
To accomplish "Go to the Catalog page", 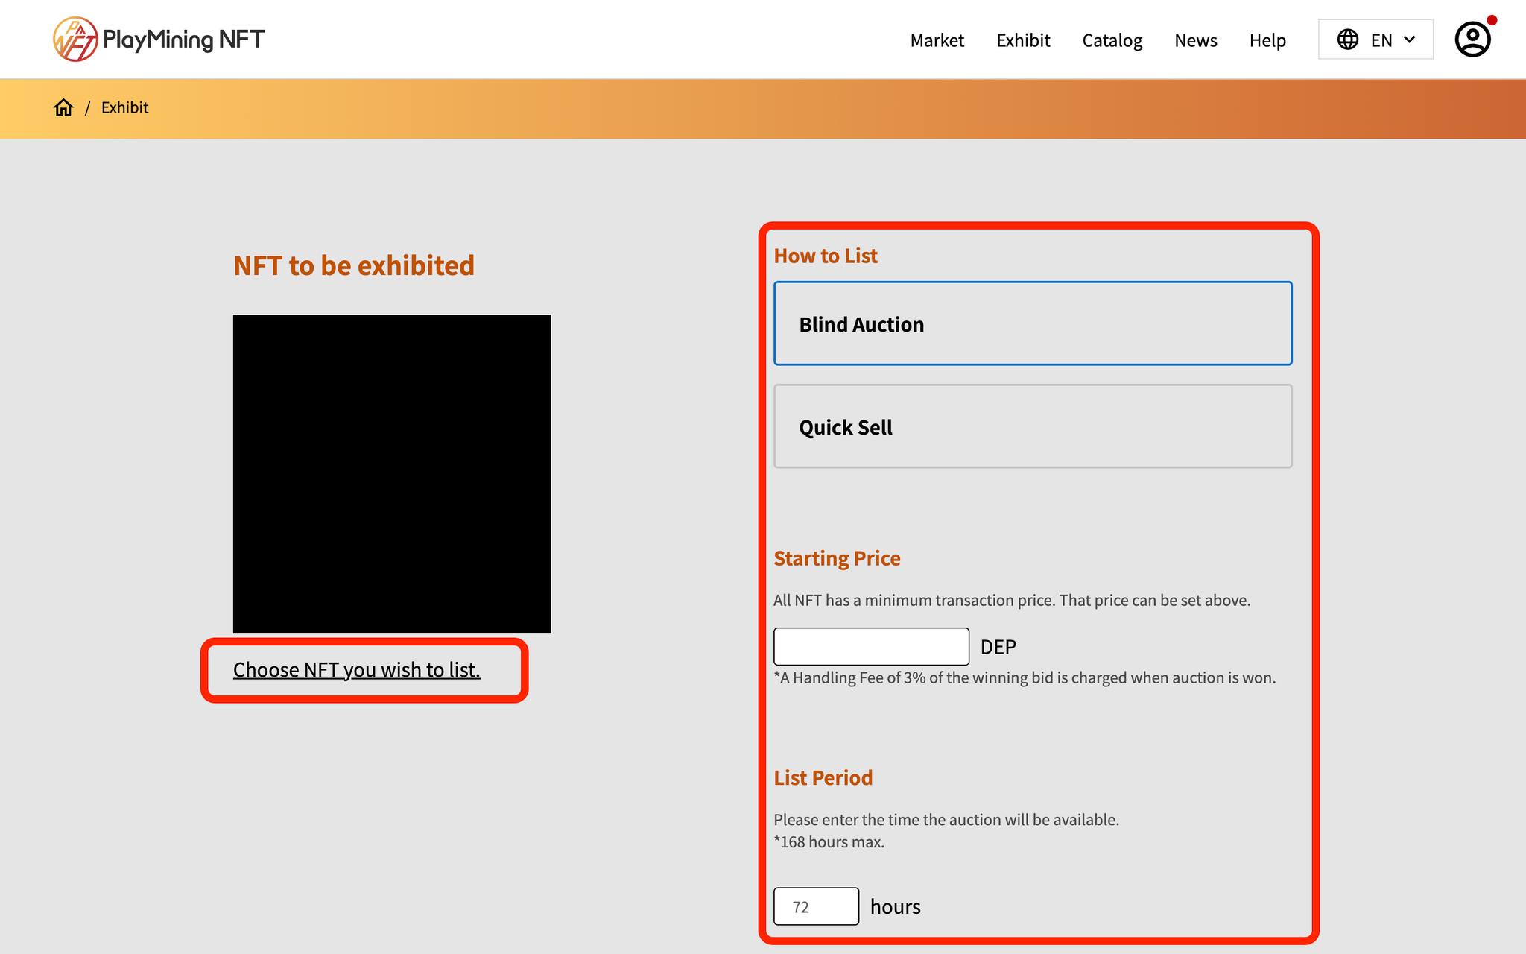I will 1112,40.
